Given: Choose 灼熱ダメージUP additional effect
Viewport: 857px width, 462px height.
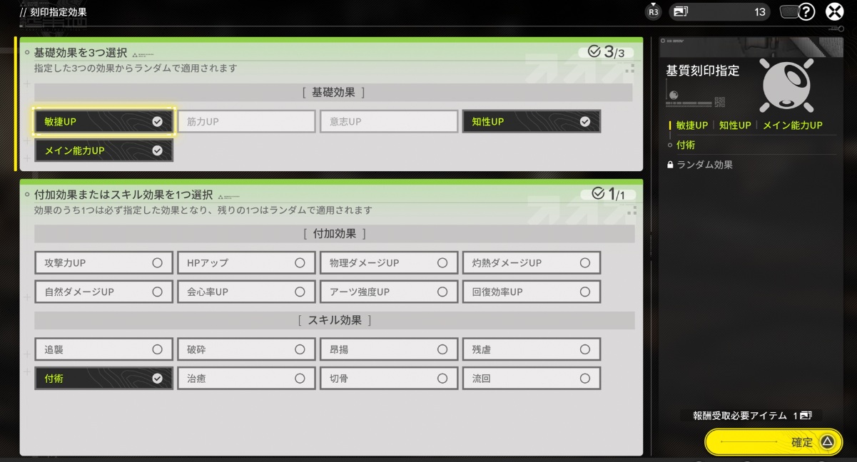Looking at the screenshot, I should pos(531,263).
